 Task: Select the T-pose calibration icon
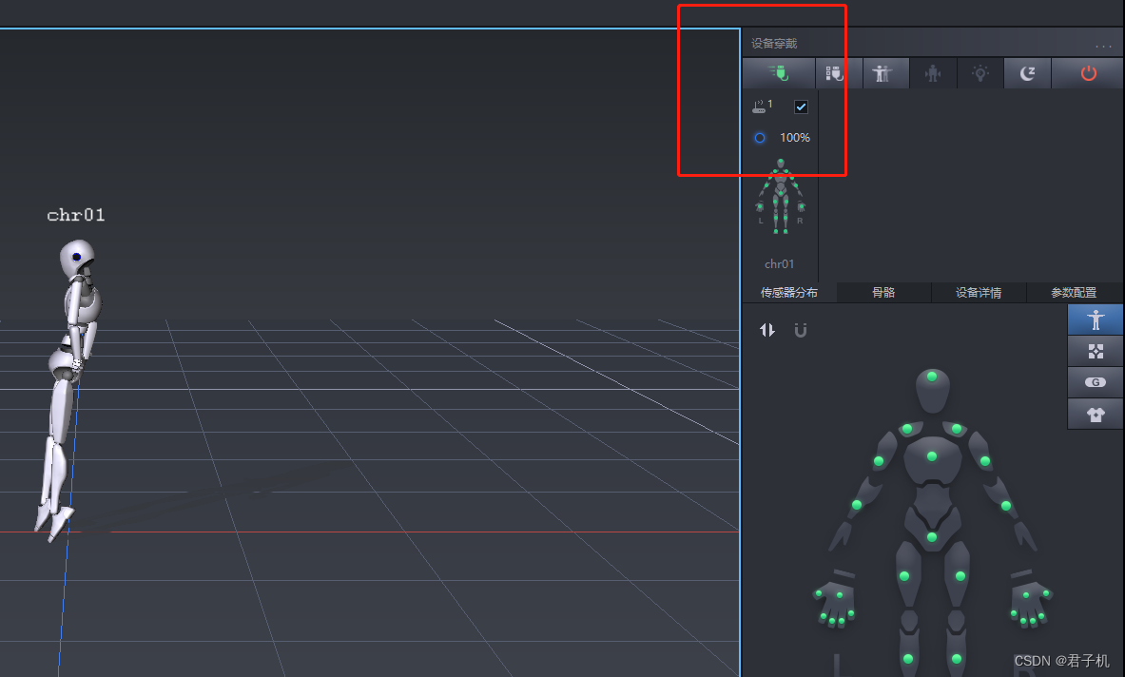(x=884, y=73)
